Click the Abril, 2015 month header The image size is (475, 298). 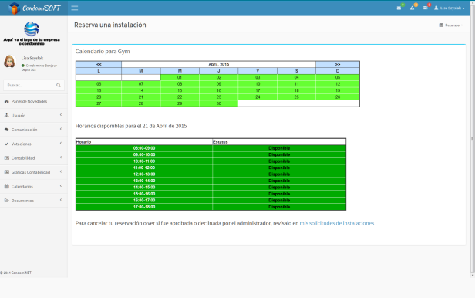point(219,64)
